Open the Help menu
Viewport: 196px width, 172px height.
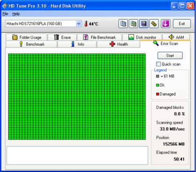(x=16, y=14)
